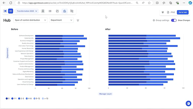The image size is (193, 109).
Task: Open browser zoom magnifier icon
Action: pos(137,3)
